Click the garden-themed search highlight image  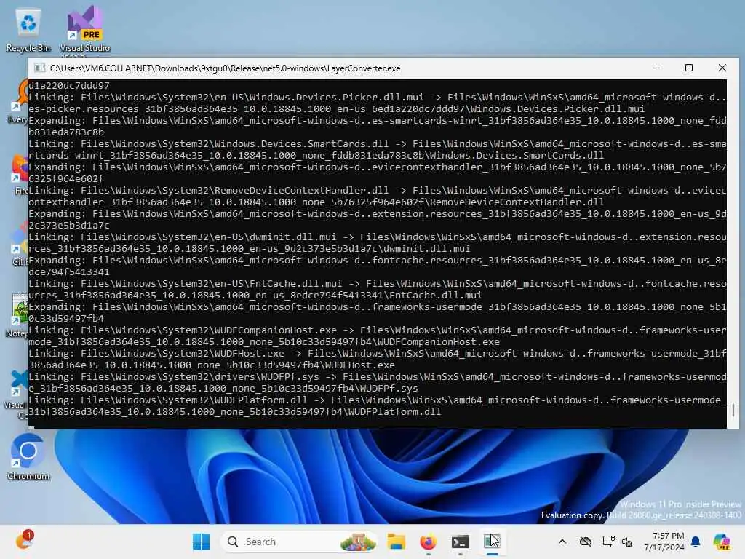(x=358, y=542)
